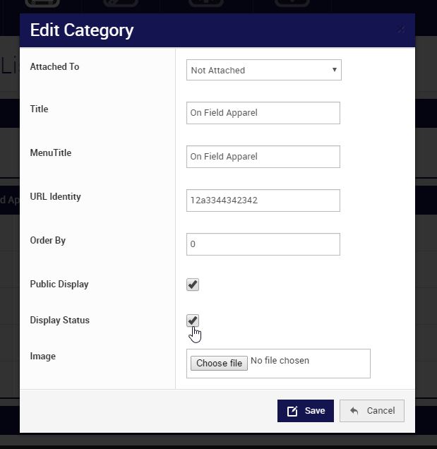Click the URL Identity field
This screenshot has width=437, height=449.
(263, 200)
